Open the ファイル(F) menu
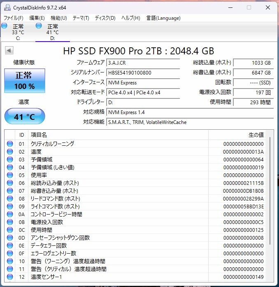 14,18
